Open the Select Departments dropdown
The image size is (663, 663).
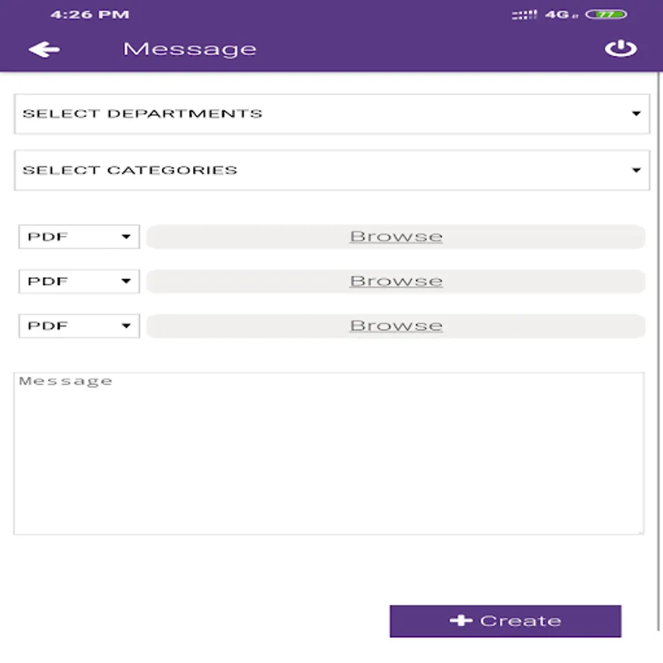tap(331, 113)
